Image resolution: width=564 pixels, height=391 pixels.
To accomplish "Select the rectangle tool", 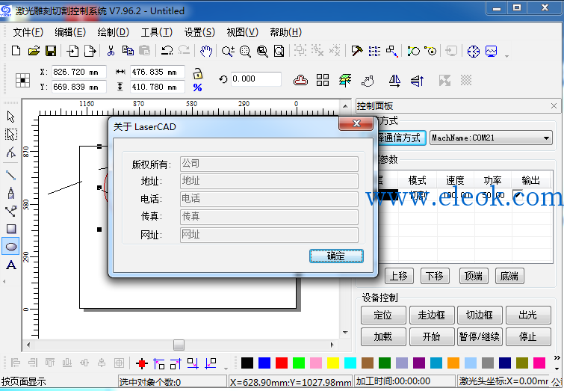I will [x=11, y=229].
